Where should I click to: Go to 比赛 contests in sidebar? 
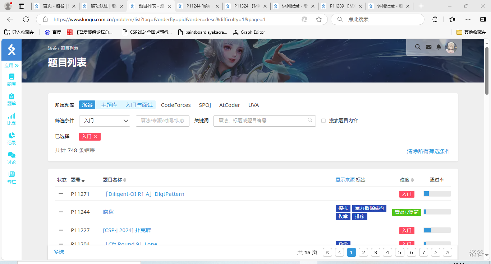[x=12, y=119]
